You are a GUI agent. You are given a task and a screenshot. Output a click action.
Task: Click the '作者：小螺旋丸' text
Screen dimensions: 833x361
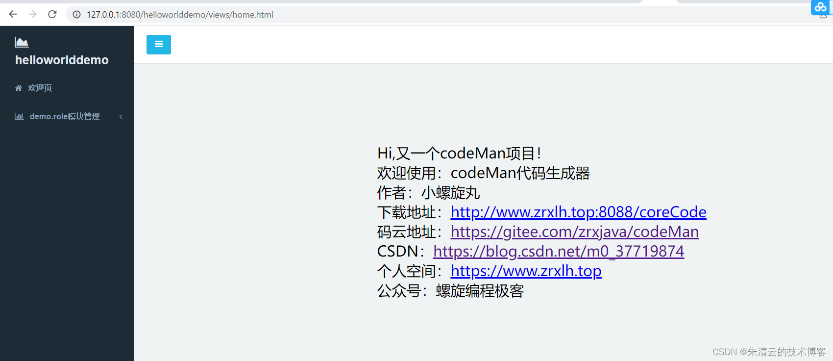coord(428,192)
